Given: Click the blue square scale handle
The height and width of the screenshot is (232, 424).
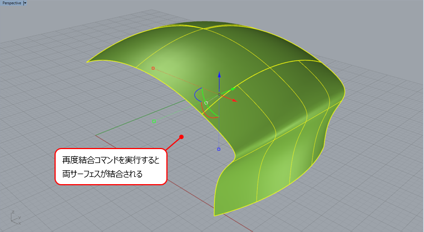Looking at the screenshot, I should click(219, 149).
